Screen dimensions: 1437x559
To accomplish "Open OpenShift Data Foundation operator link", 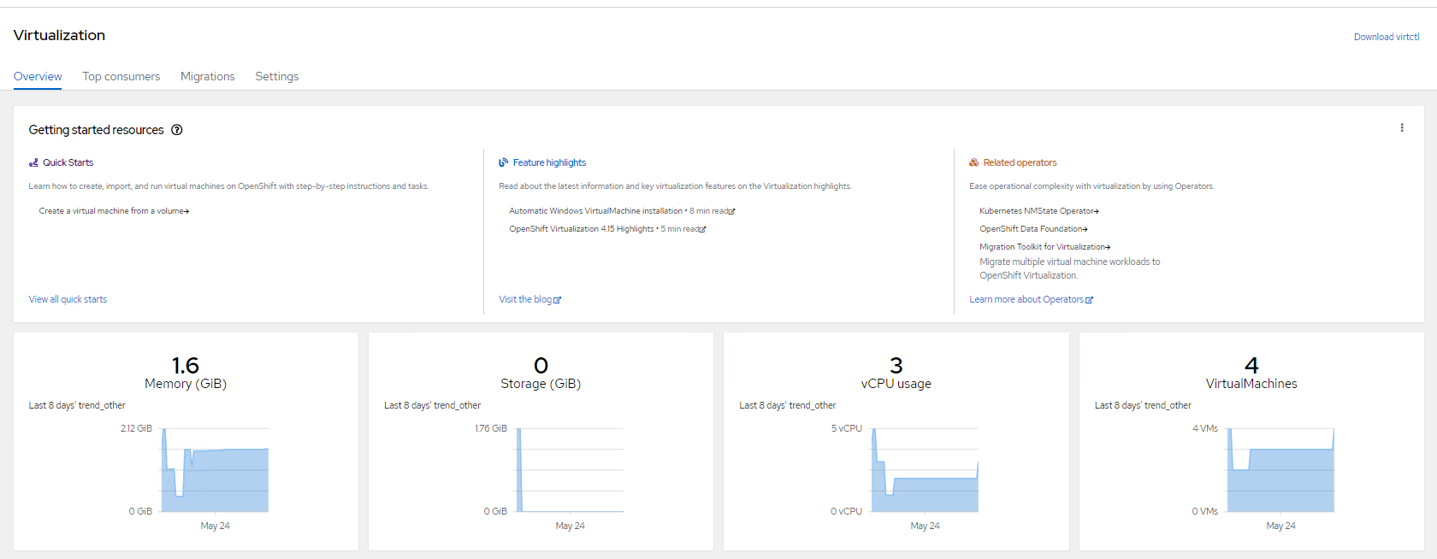I will 1031,229.
